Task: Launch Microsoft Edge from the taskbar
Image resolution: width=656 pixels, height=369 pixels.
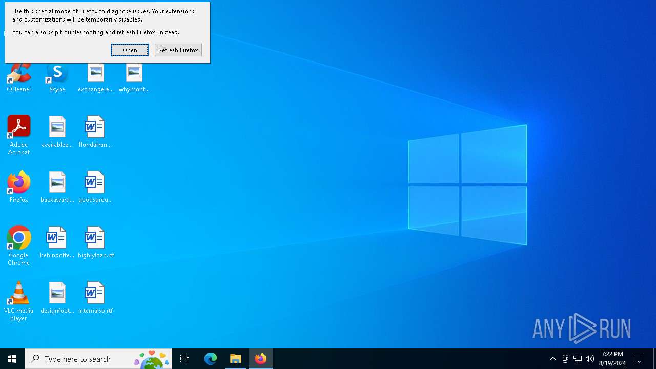Action: pyautogui.click(x=211, y=359)
